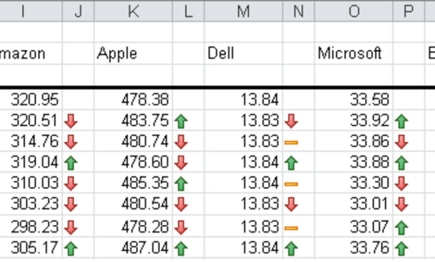Image resolution: width=435 pixels, height=262 pixels.
Task: Click green up arrow next to 487.04
Action: point(181,249)
